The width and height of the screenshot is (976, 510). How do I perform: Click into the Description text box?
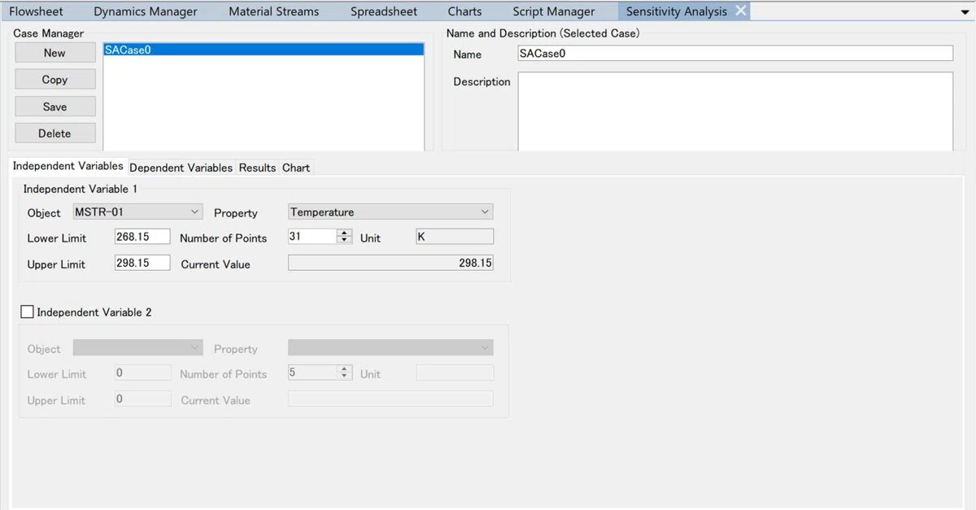coord(735,111)
